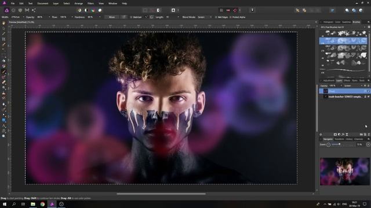Select the Erase Brush tool
Image resolution: width=371 pixels, height=208 pixels.
pos(3,83)
